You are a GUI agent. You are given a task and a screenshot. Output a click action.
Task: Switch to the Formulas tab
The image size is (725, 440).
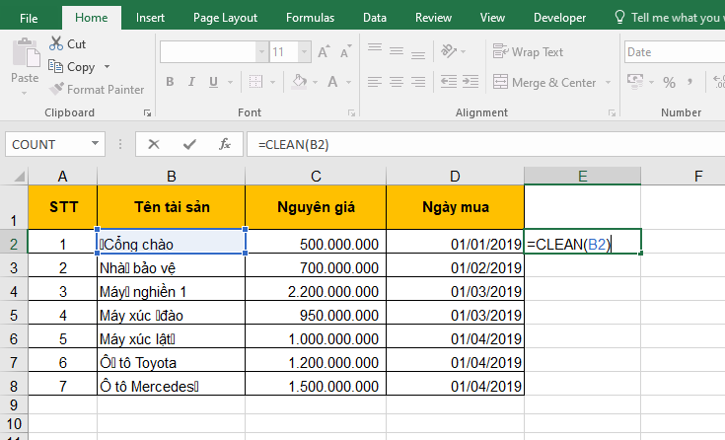tap(310, 18)
